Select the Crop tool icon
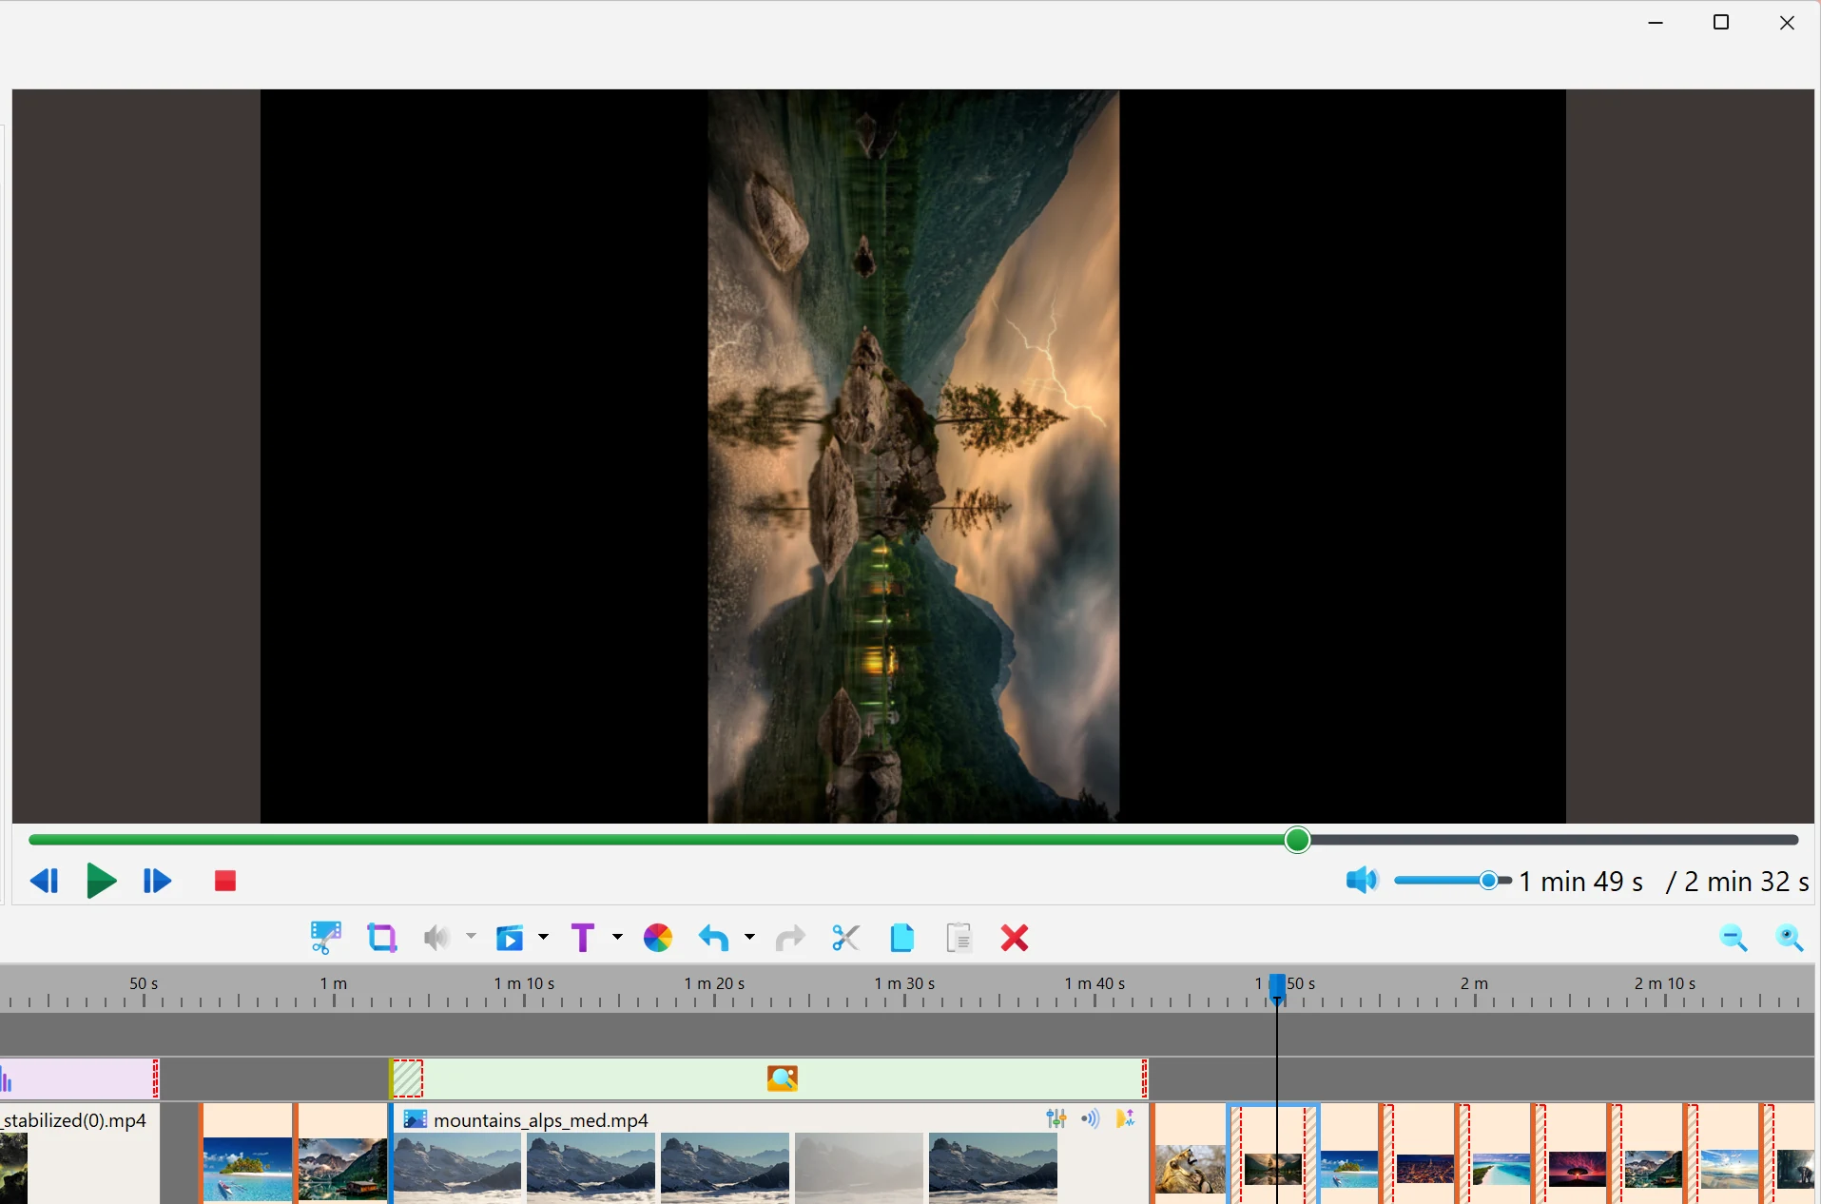1821x1204 pixels. (381, 938)
